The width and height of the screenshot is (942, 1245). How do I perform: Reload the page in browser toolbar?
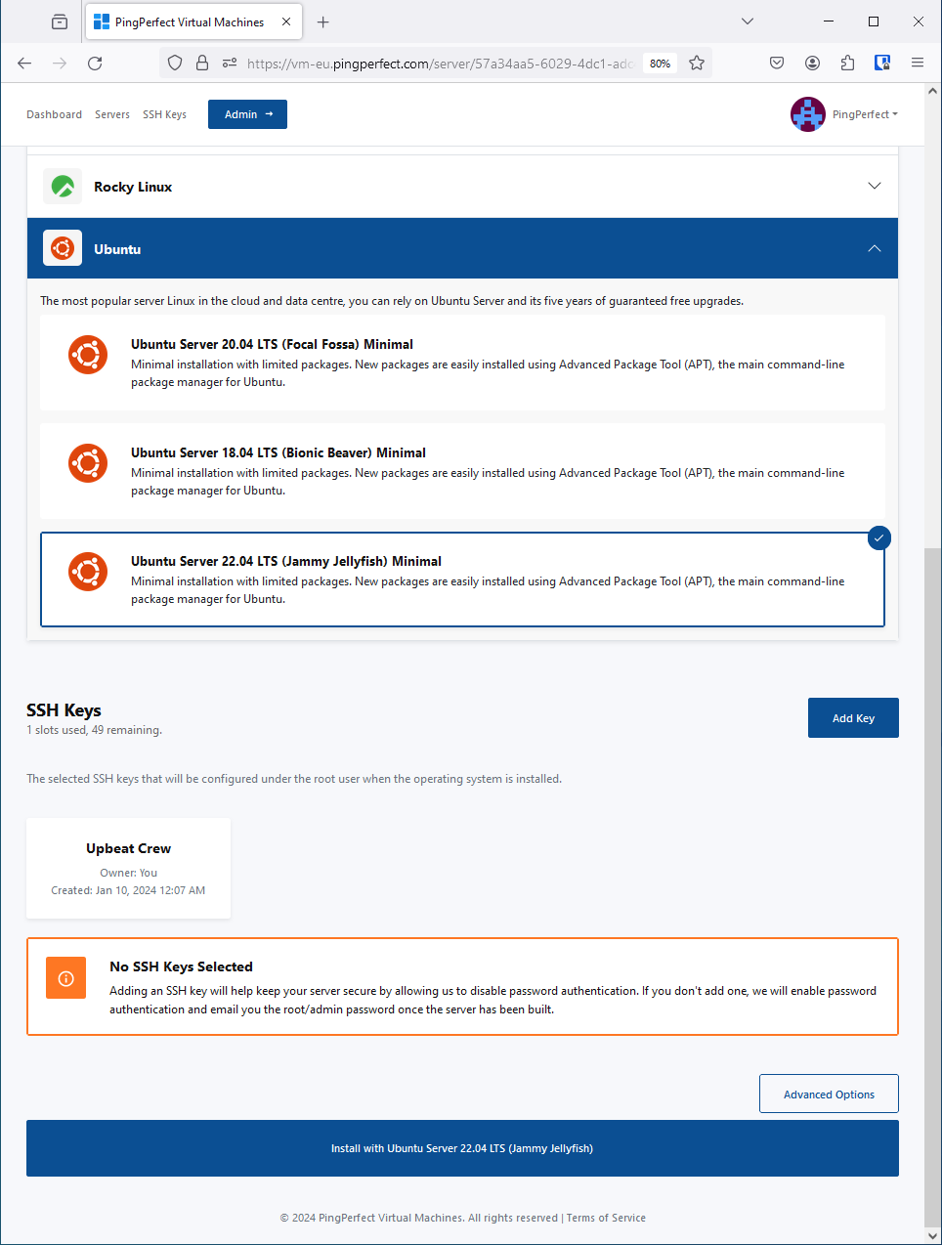95,64
